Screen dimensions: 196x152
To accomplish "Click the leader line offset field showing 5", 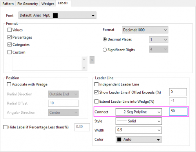I will click(178, 92).
